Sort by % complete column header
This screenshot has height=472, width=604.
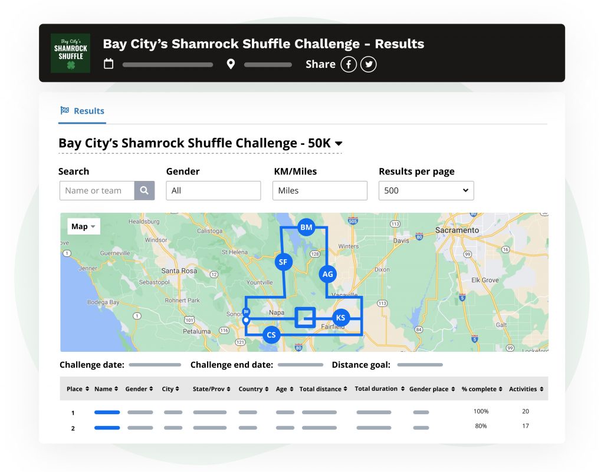coord(481,389)
